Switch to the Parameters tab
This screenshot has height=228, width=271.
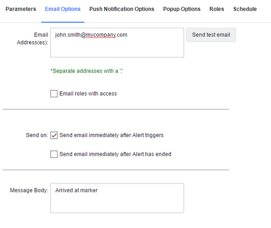[21, 9]
